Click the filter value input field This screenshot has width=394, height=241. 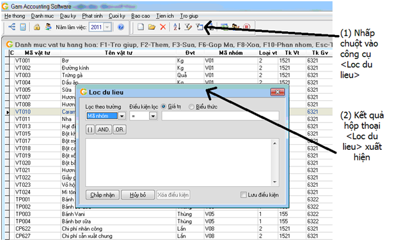tap(220, 116)
